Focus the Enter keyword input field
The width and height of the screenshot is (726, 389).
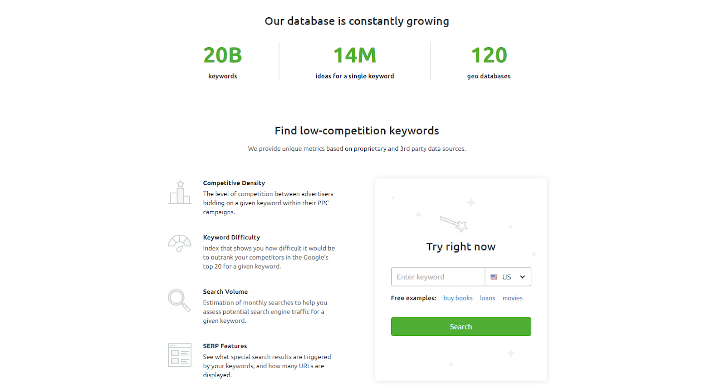pyautogui.click(x=438, y=277)
